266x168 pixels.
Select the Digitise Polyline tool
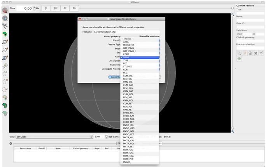5,42
